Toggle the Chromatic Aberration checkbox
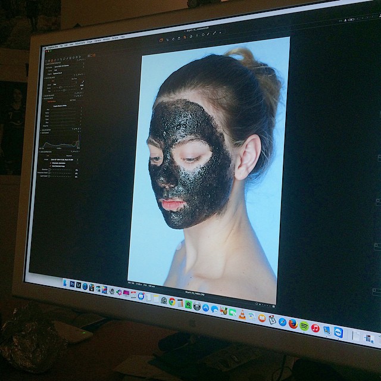Screen dimensions: 381x381 point(50,164)
